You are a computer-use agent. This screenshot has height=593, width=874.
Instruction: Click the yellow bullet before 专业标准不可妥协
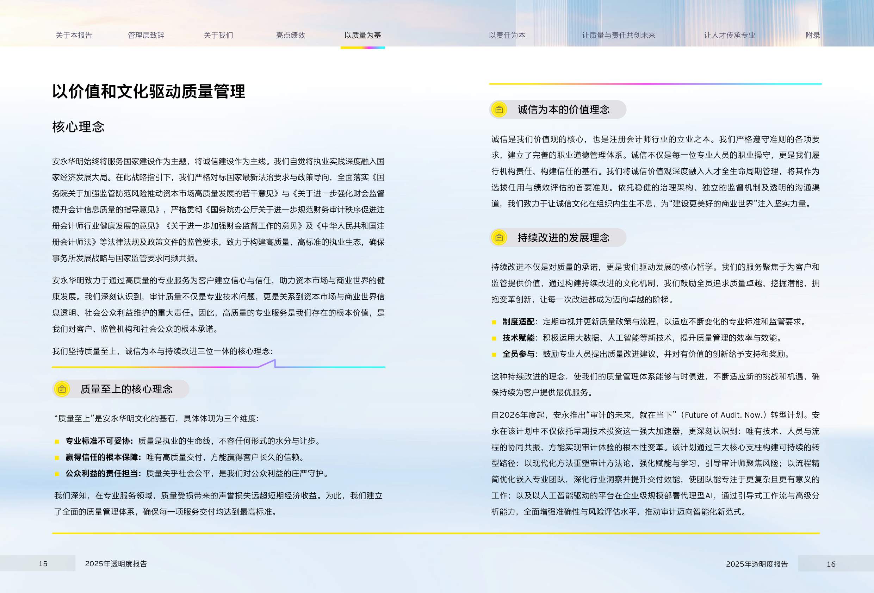point(57,442)
